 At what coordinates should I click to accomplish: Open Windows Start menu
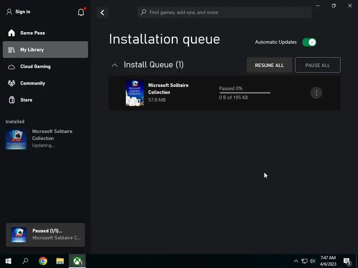[8, 261]
